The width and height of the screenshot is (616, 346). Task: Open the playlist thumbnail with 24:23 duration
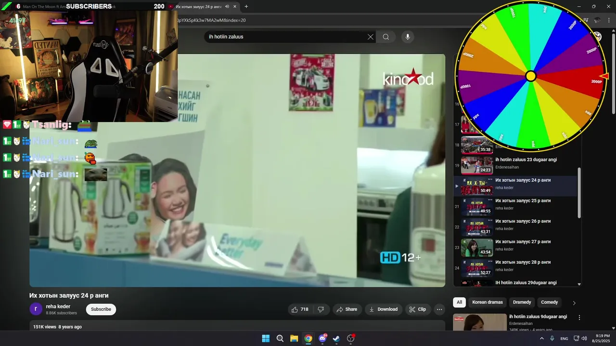coord(477,165)
